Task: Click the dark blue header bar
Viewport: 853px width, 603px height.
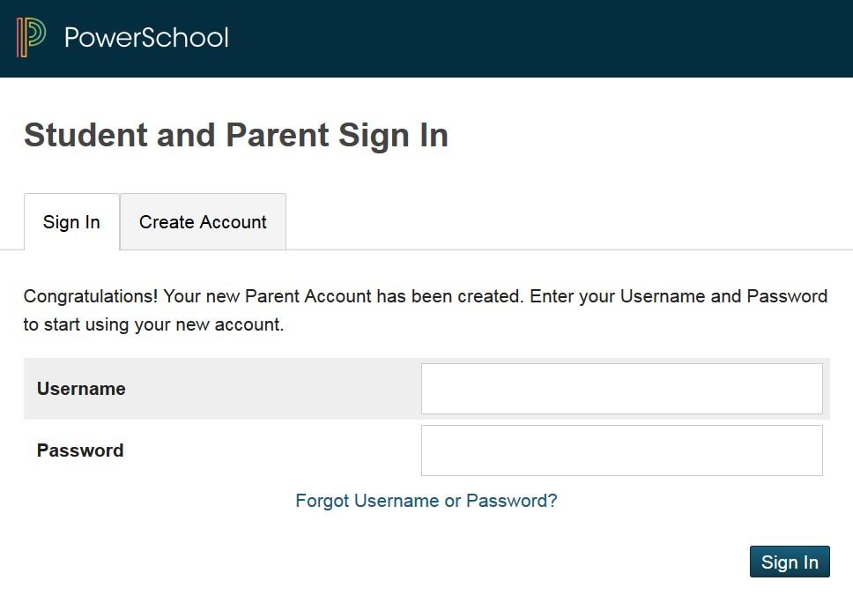Action: pos(529,38)
